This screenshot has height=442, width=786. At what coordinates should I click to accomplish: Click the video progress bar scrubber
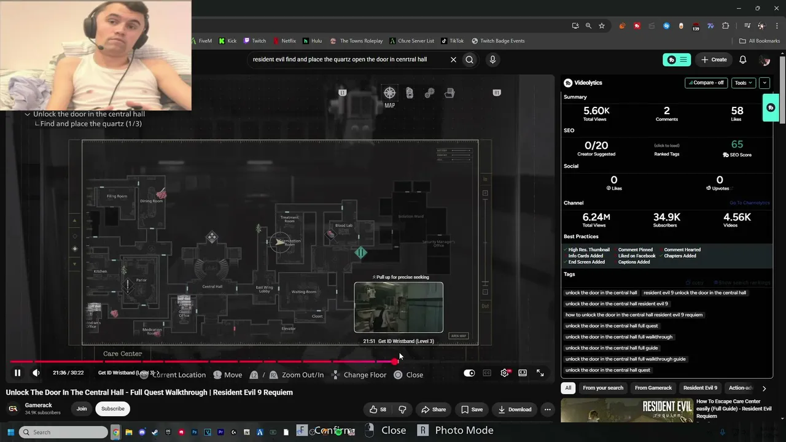pos(395,362)
